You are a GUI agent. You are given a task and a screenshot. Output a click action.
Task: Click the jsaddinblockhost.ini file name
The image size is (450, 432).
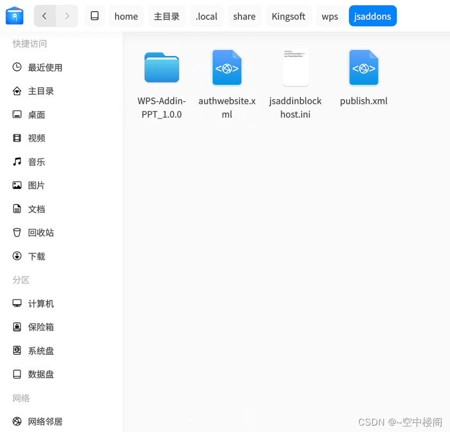pos(295,108)
